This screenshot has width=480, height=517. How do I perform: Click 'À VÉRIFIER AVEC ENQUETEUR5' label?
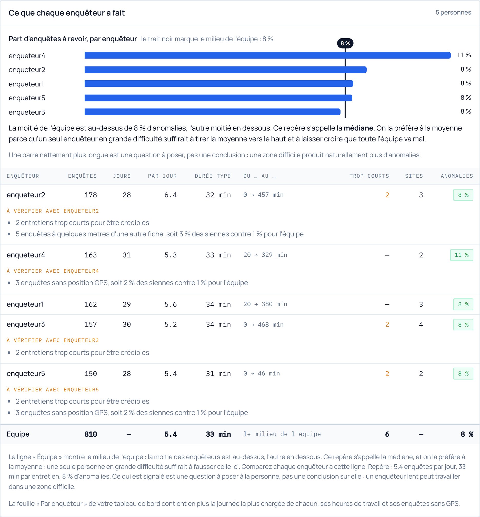[x=53, y=390]
